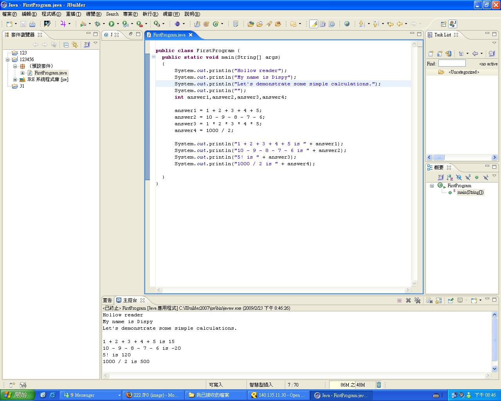Viewport: 501px width, 401px height.
Task: Open the 執行(R) menu
Action: [150, 14]
